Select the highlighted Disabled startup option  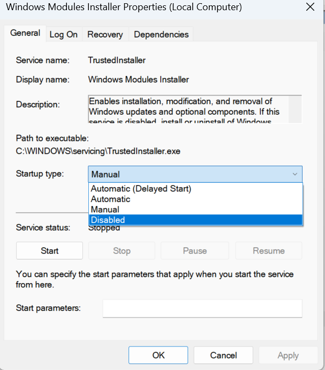point(108,220)
